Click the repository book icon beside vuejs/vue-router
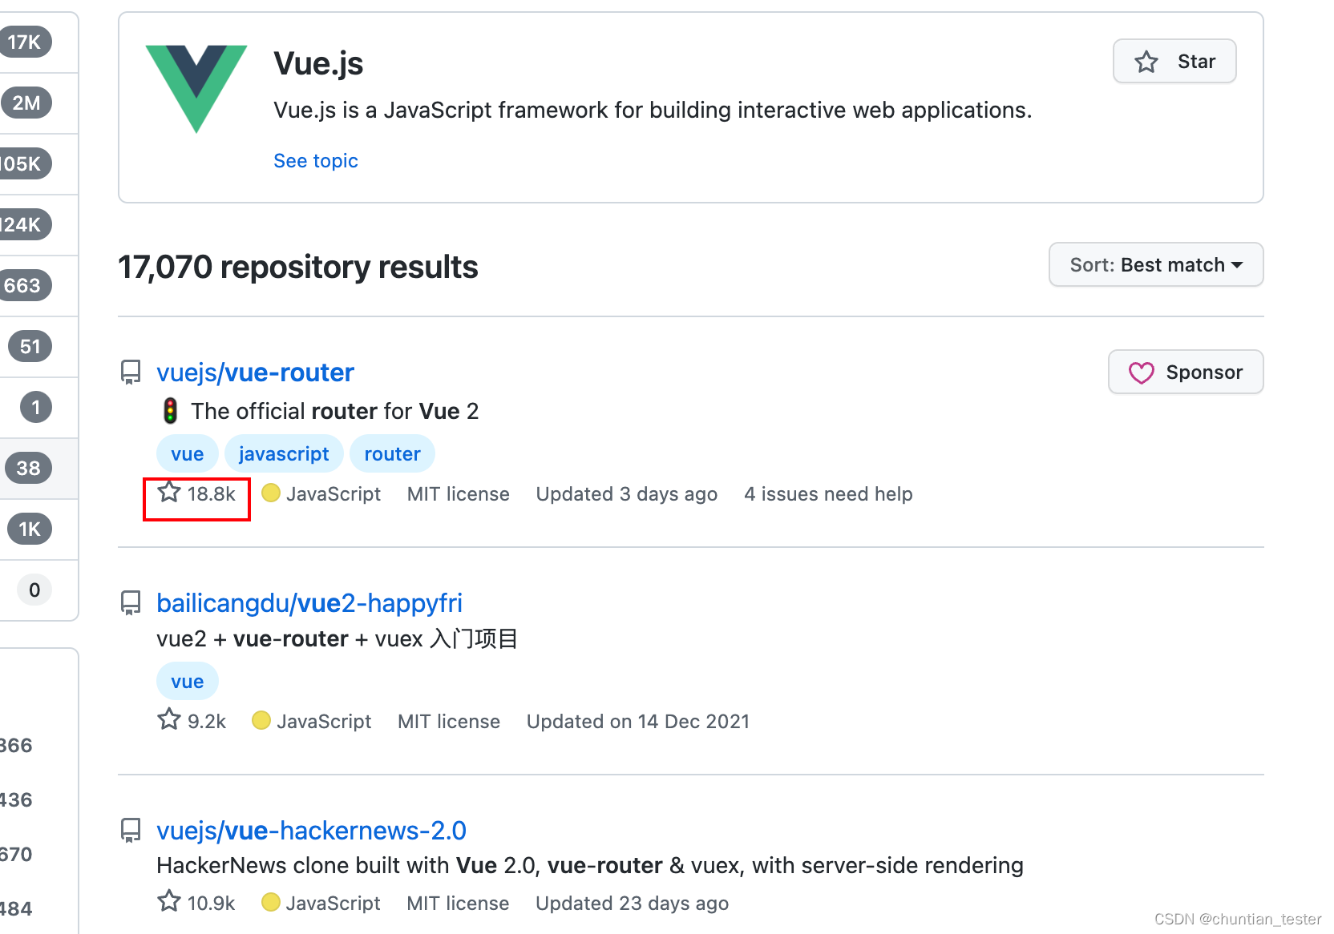This screenshot has width=1334, height=934. coord(131,372)
